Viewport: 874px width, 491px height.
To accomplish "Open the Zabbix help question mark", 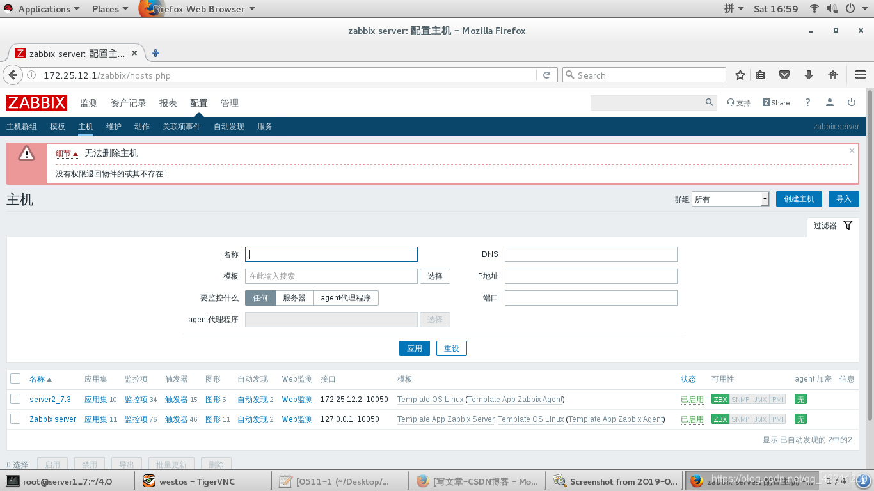I will 808,102.
